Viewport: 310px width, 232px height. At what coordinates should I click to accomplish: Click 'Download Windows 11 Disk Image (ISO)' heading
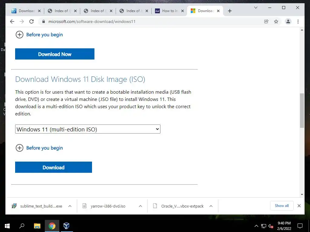[x=80, y=79]
